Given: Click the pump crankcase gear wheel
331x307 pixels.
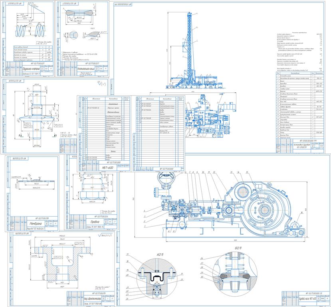Looking at the screenshot, I should point(264,210).
